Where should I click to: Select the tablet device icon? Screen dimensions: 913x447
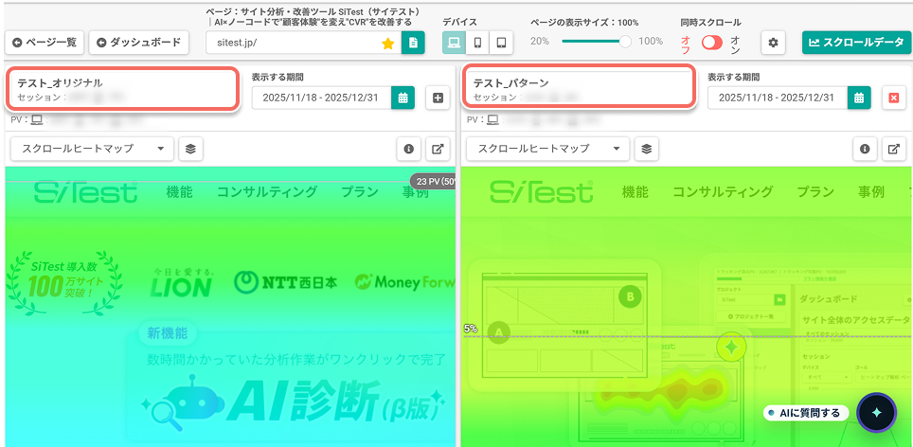coord(501,43)
